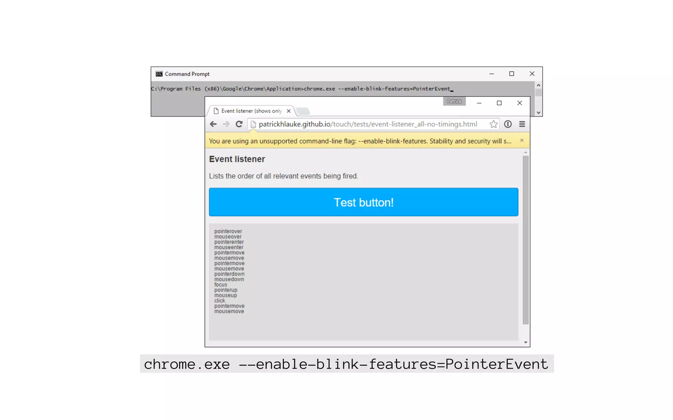Click the mouseenter log entry
Image resolution: width=673 pixels, height=420 pixels.
click(229, 247)
